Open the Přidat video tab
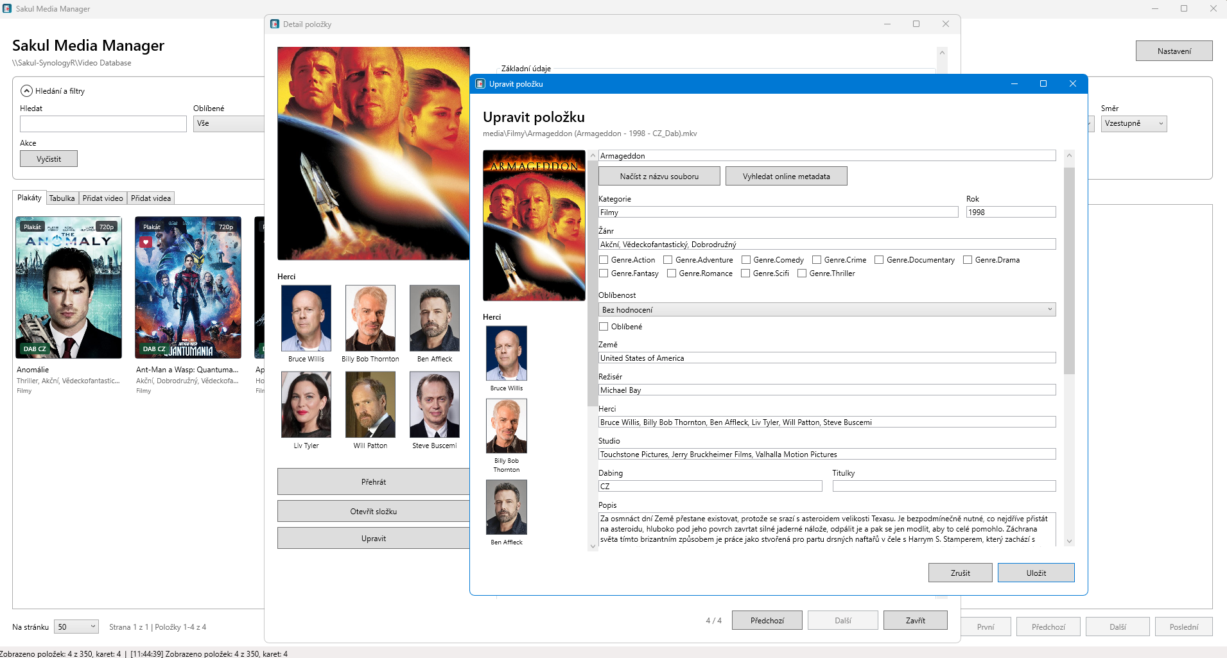1227x658 pixels. click(x=103, y=198)
